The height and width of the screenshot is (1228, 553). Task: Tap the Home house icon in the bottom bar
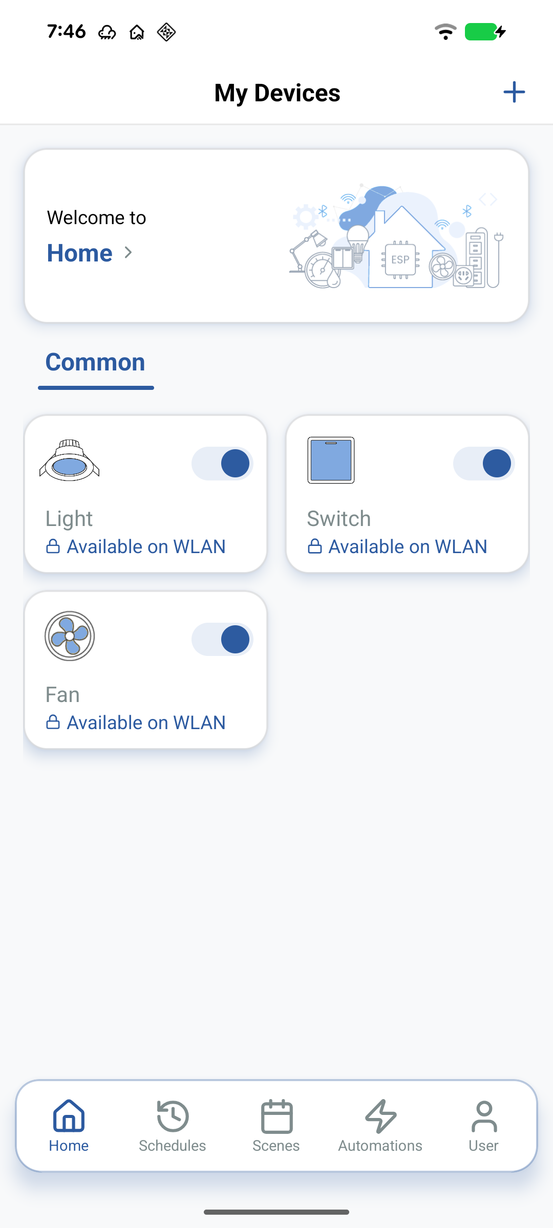click(69, 1116)
